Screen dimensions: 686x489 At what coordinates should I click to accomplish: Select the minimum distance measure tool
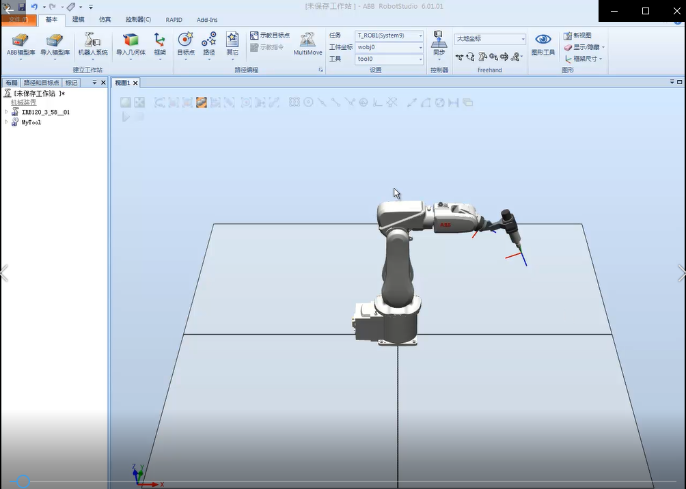[454, 102]
